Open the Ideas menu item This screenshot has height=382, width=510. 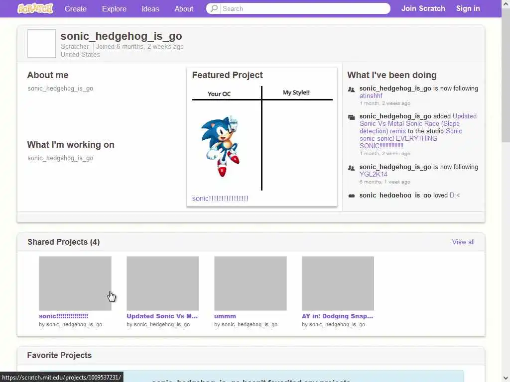(x=150, y=9)
